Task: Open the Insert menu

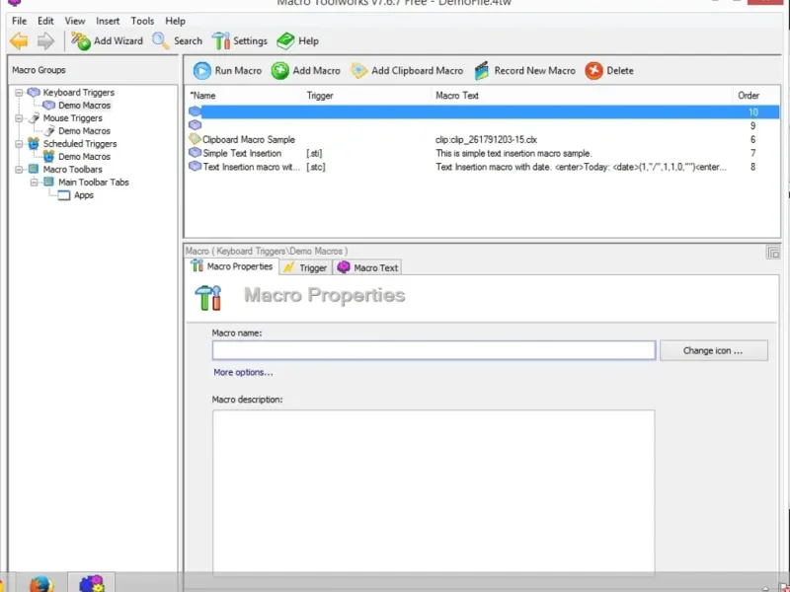Action: (x=108, y=21)
